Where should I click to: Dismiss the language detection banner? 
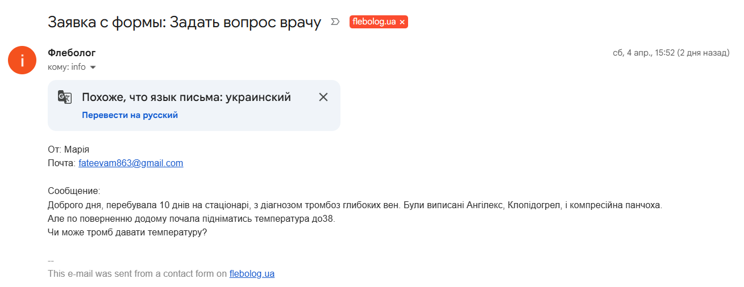[x=323, y=97]
